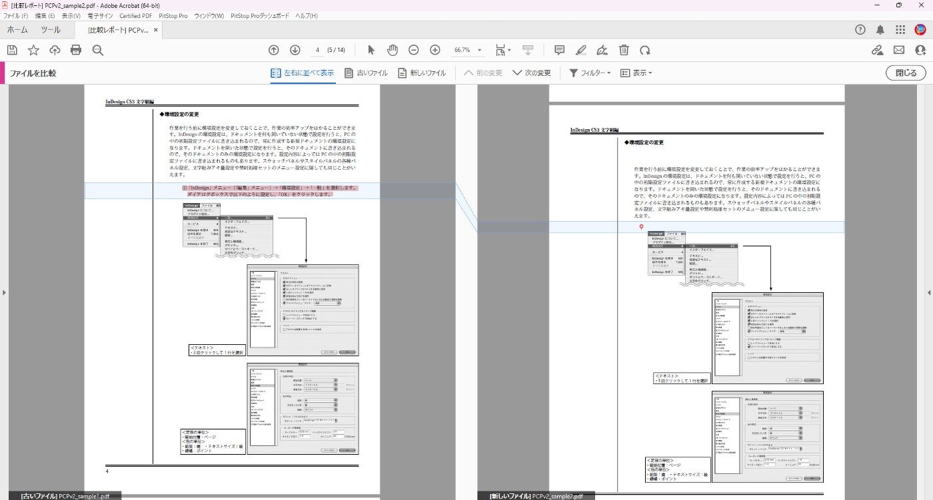Print the document with the printer icon
933x500 pixels.
pos(76,50)
